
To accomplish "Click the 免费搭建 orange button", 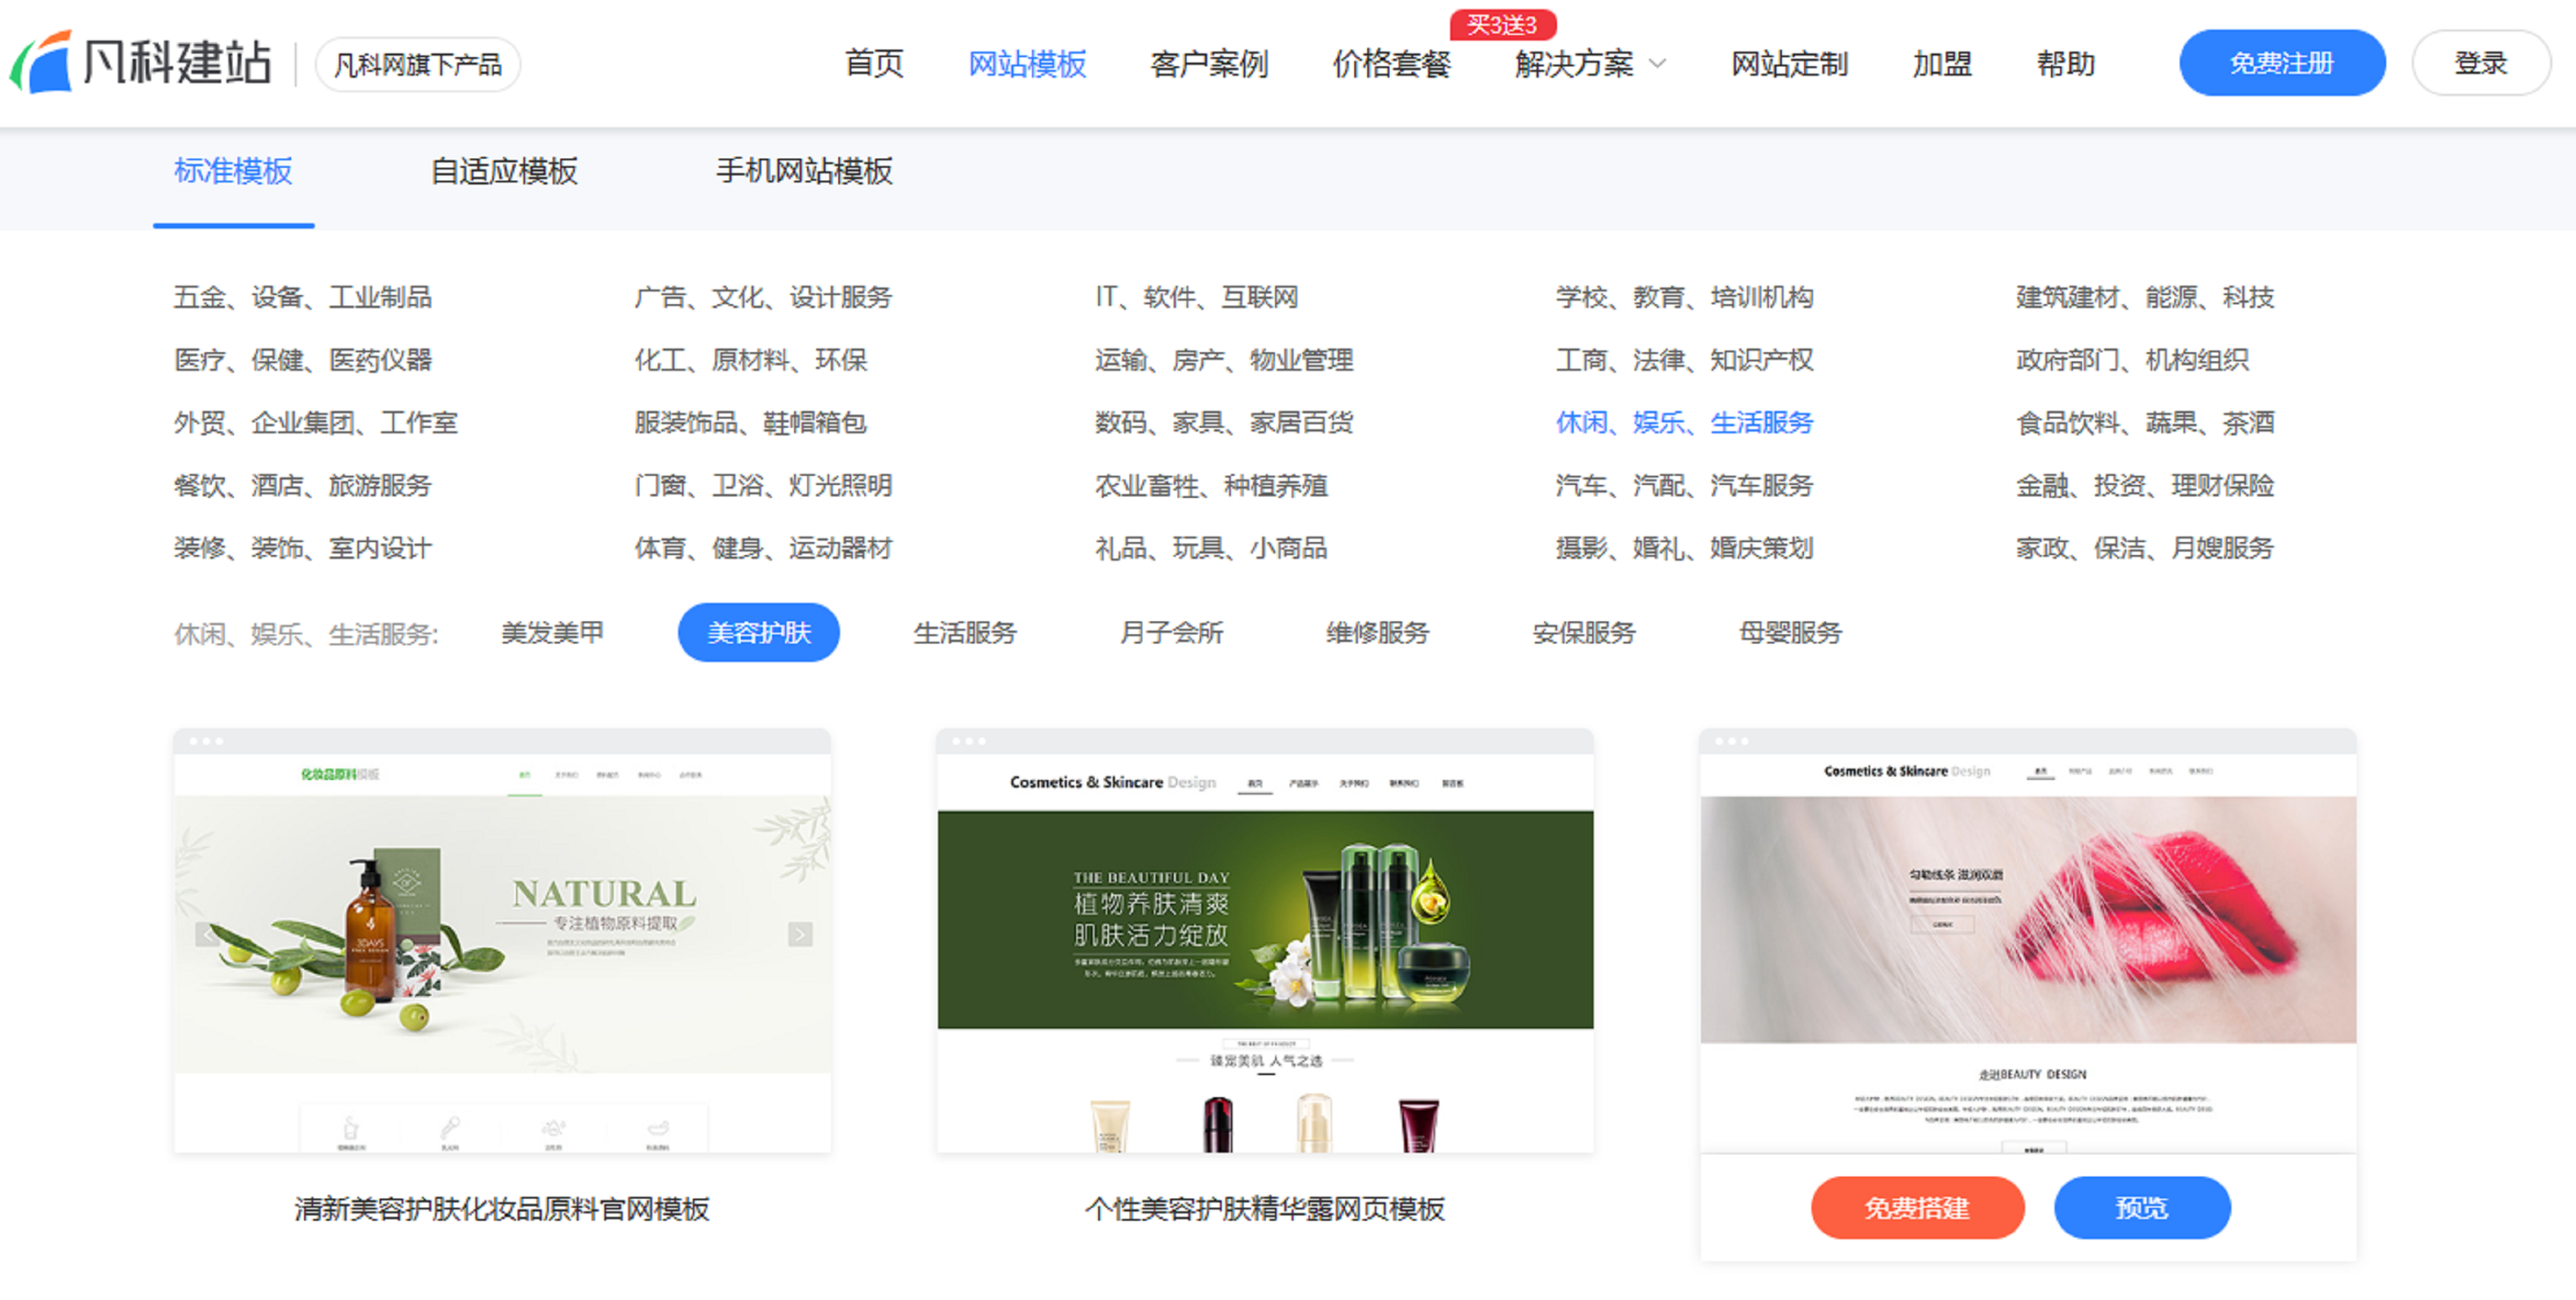I will (1917, 1208).
